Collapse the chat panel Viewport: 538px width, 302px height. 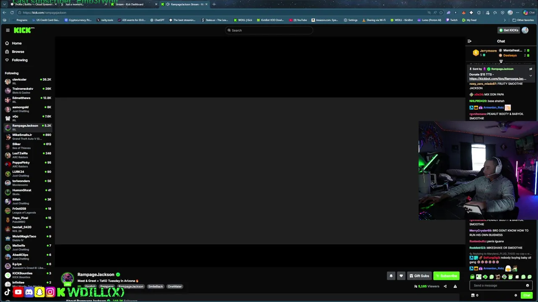[469, 41]
